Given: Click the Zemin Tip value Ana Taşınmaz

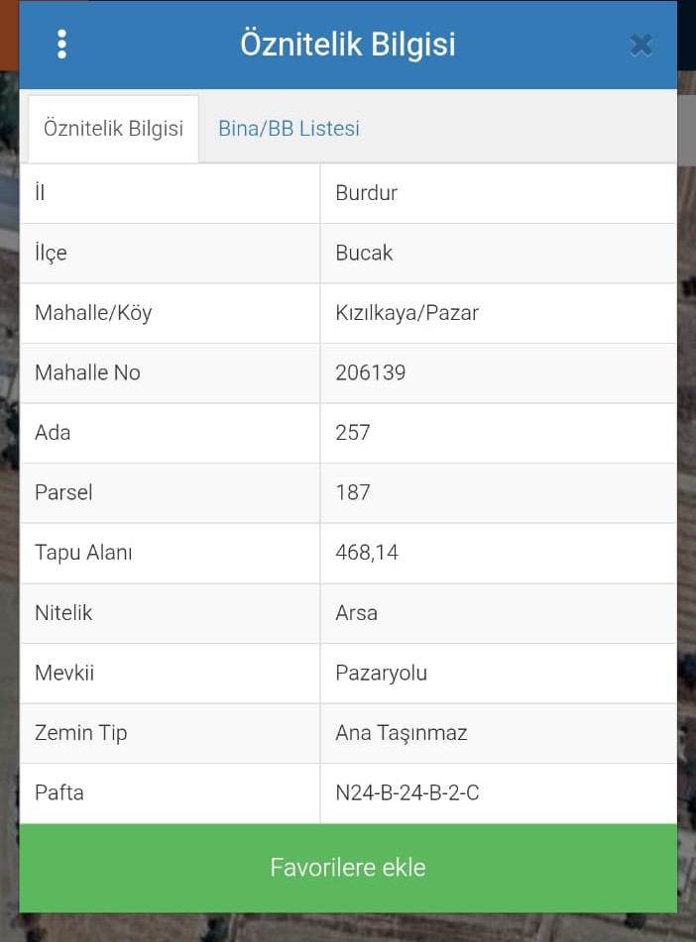Looking at the screenshot, I should pos(402,734).
